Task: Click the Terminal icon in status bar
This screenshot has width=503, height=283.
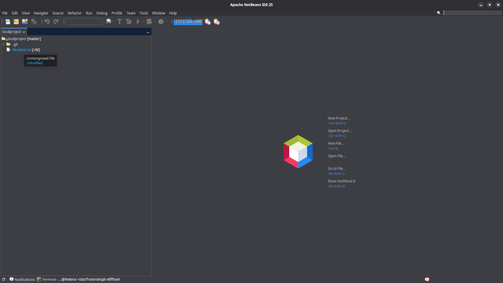Action: [x=39, y=279]
